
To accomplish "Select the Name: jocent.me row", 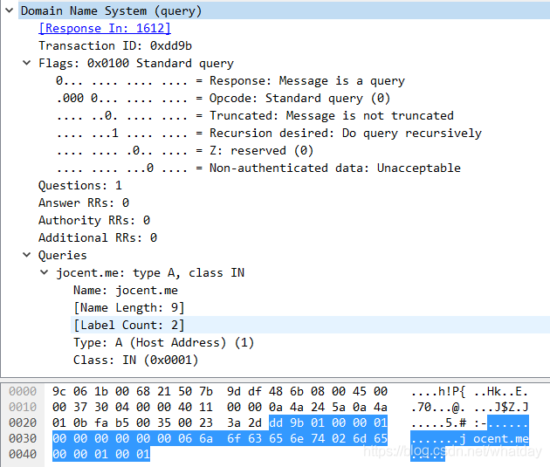I will point(126,291).
